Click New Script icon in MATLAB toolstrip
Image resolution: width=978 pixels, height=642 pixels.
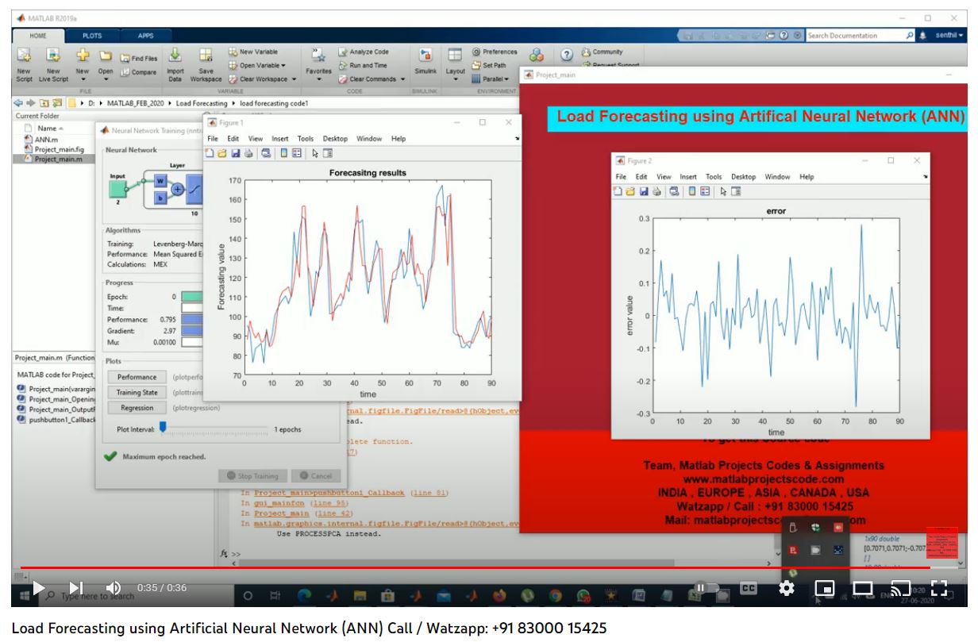click(24, 56)
